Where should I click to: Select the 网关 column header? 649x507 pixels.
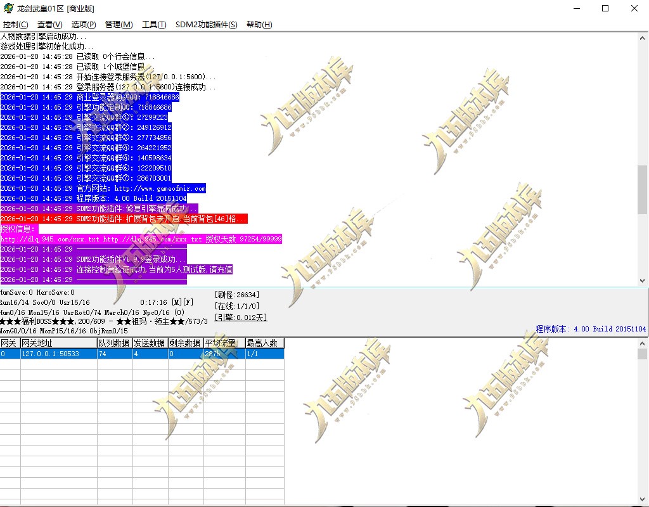tap(10, 343)
